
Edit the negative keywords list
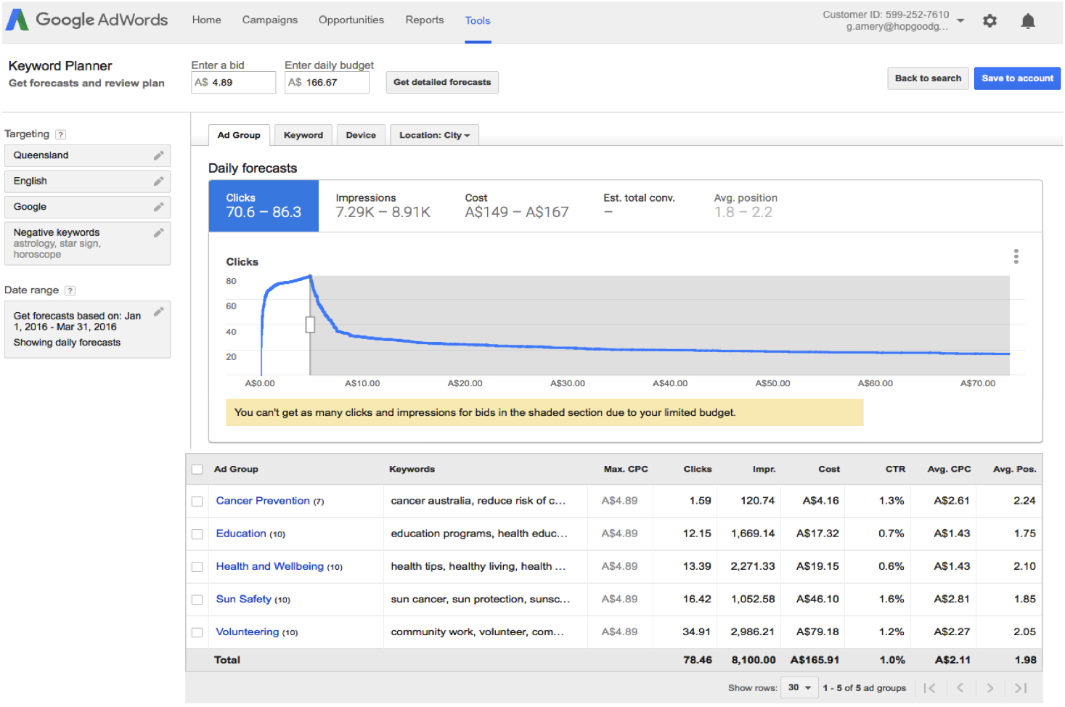click(x=158, y=233)
